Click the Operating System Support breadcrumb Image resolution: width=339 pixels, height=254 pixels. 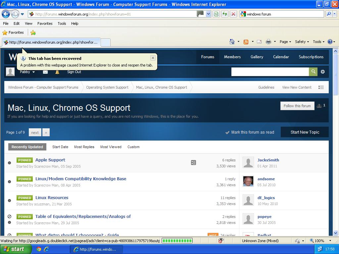point(107,87)
